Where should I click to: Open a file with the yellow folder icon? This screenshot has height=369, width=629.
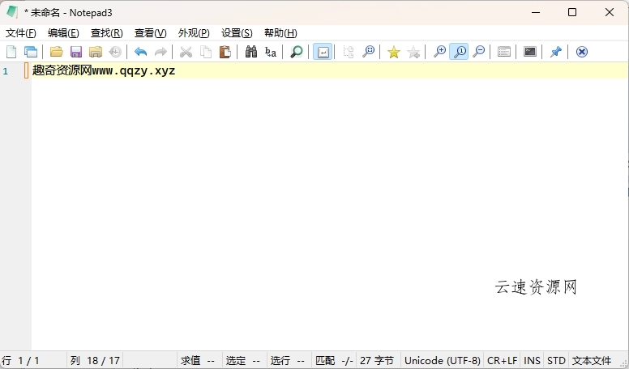pyautogui.click(x=56, y=52)
